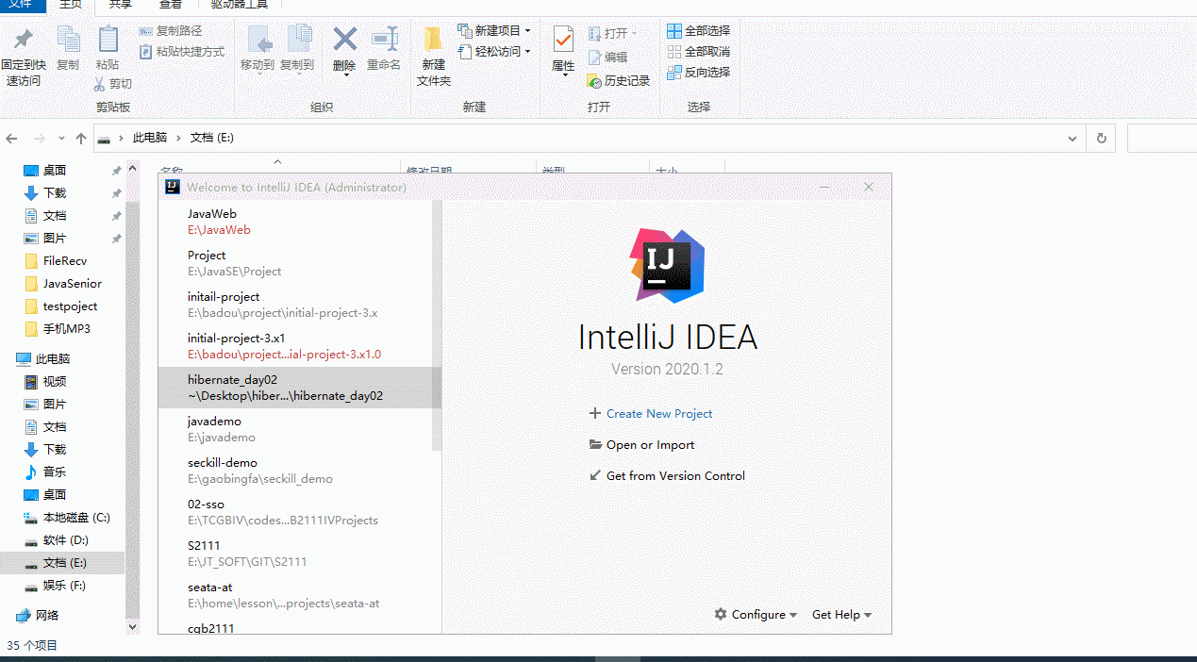Open recent project S2111

[295, 554]
